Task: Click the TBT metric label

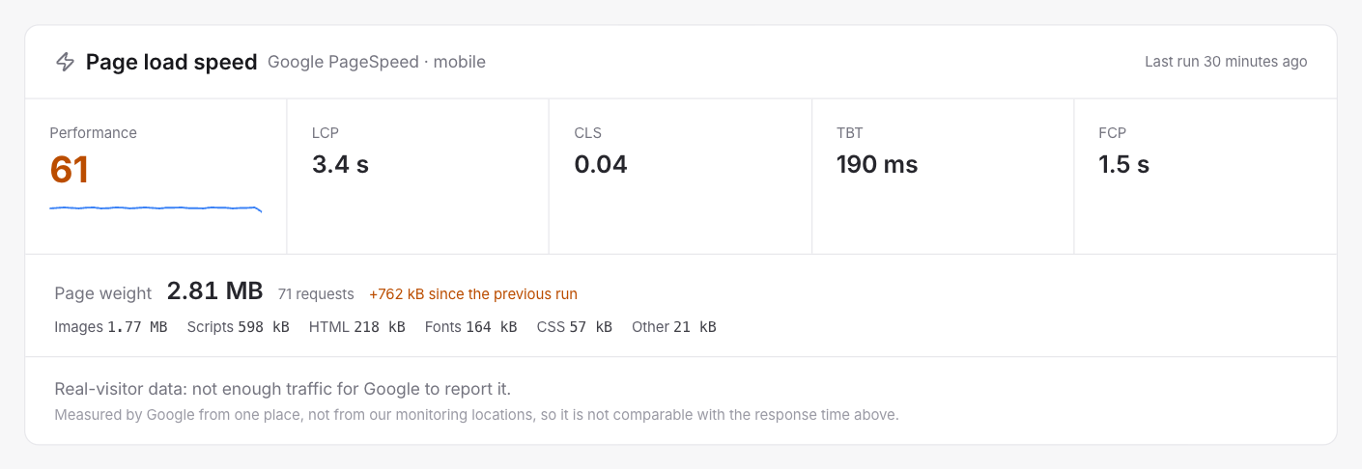Action: 850,133
